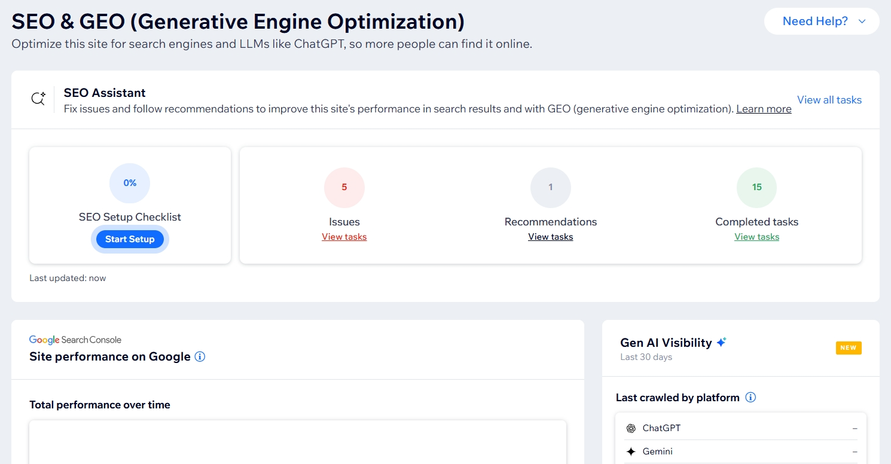View tasks under Recommendations
This screenshot has width=891, height=464.
(551, 237)
